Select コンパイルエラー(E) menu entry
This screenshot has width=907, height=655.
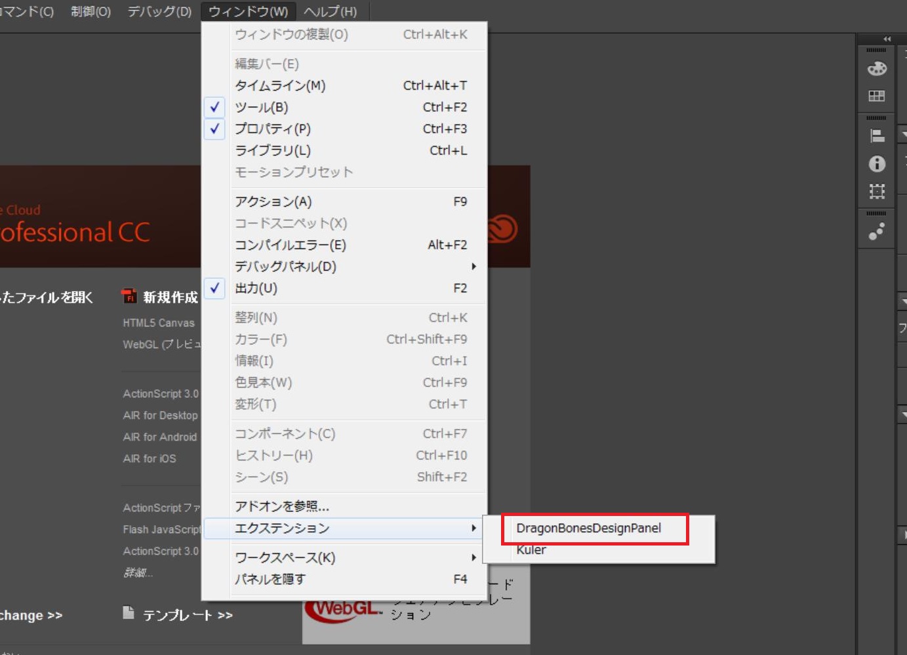tap(345, 245)
